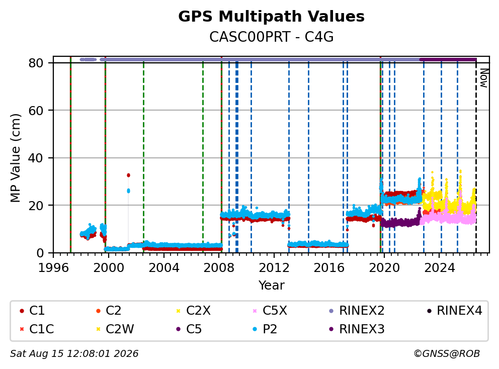This screenshot has height=369, width=499.
Task: Click the ©GNSS@ROB credit text
Action: (447, 354)
